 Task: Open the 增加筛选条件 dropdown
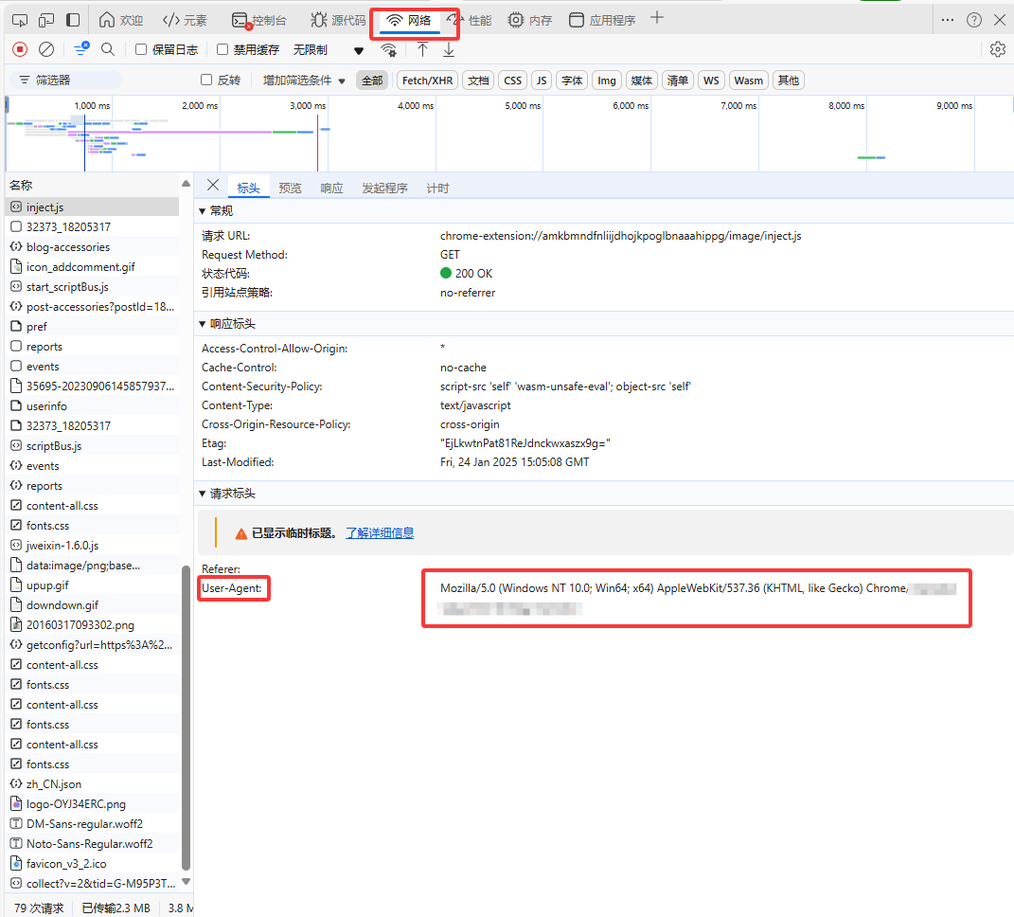click(304, 81)
